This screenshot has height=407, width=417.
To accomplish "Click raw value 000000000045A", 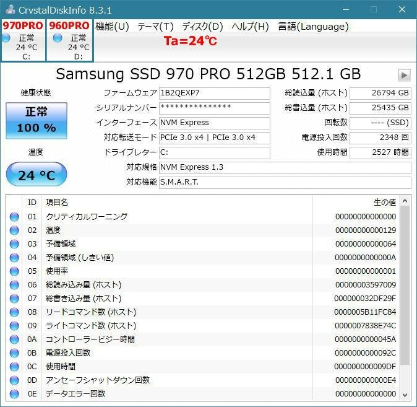I will click(x=366, y=339).
